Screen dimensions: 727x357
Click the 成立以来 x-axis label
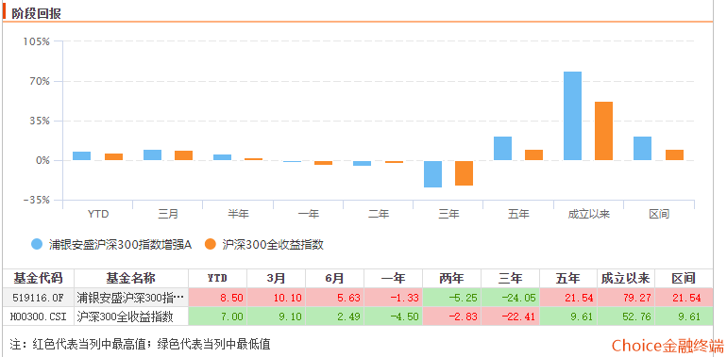point(589,214)
